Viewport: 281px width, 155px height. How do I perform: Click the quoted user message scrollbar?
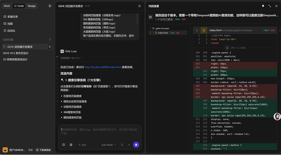138,18
